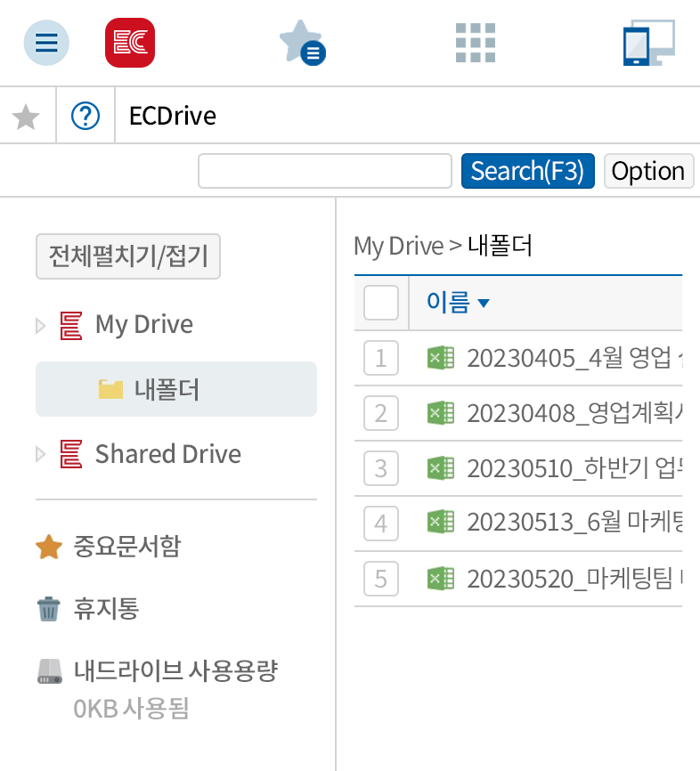Open file 20230405_4월 영업
This screenshot has width=700, height=771.
pos(574,358)
